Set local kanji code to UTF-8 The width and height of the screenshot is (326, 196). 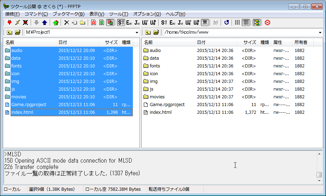click(188, 22)
